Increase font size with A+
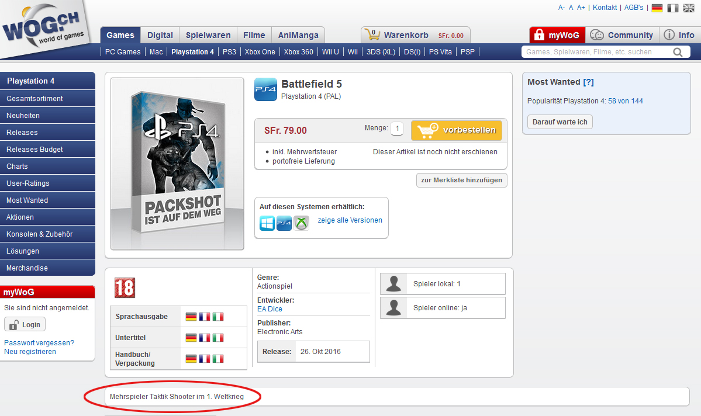This screenshot has width=701, height=416. pyautogui.click(x=581, y=8)
